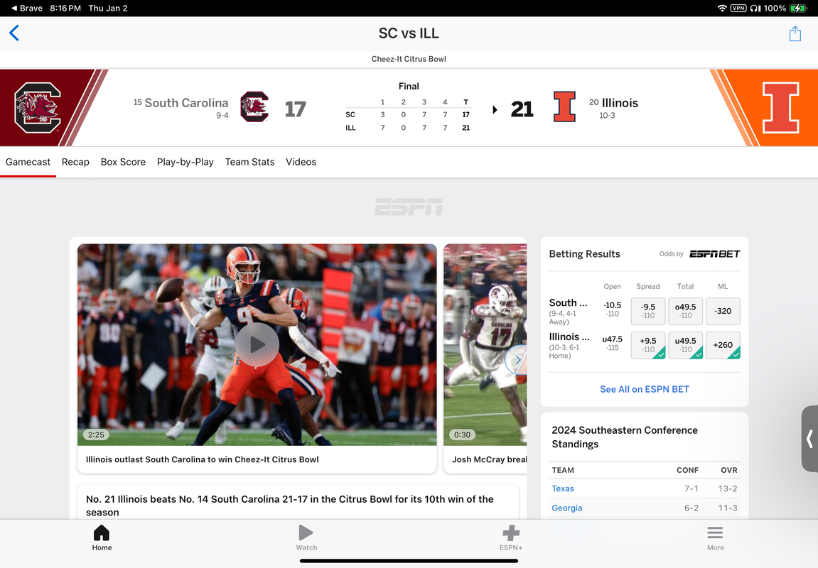Viewport: 818px width, 568px height.
Task: Tap the blue back arrow
Action: coord(14,33)
